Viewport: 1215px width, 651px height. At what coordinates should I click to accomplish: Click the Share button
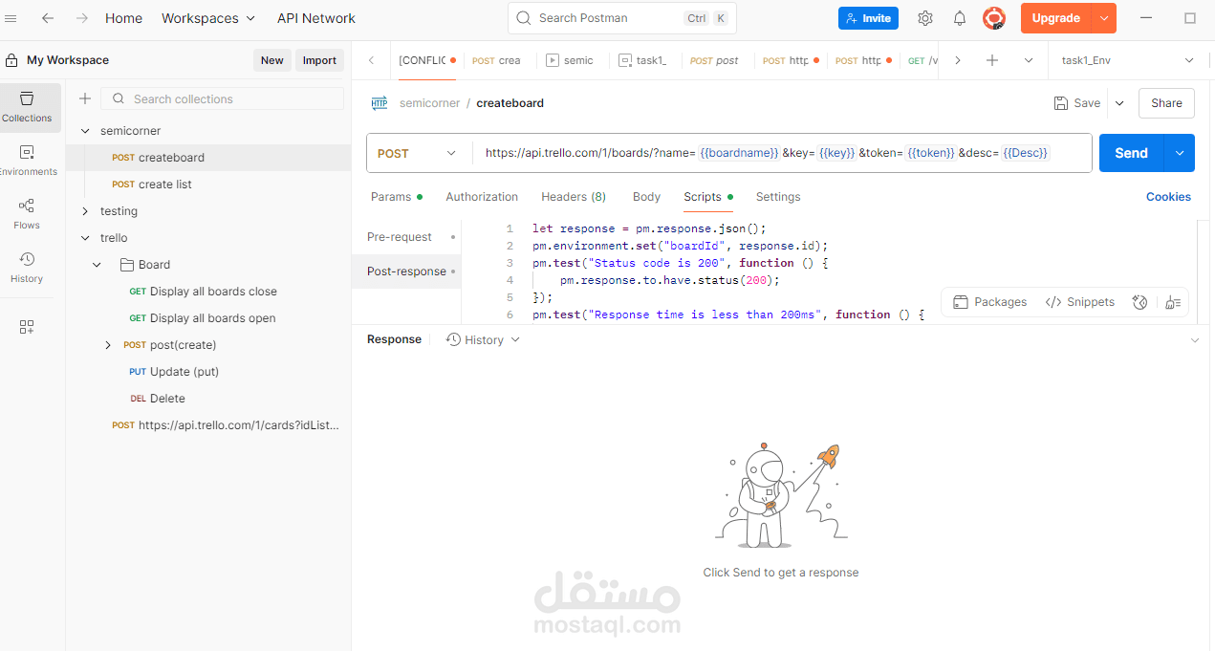pyautogui.click(x=1166, y=103)
